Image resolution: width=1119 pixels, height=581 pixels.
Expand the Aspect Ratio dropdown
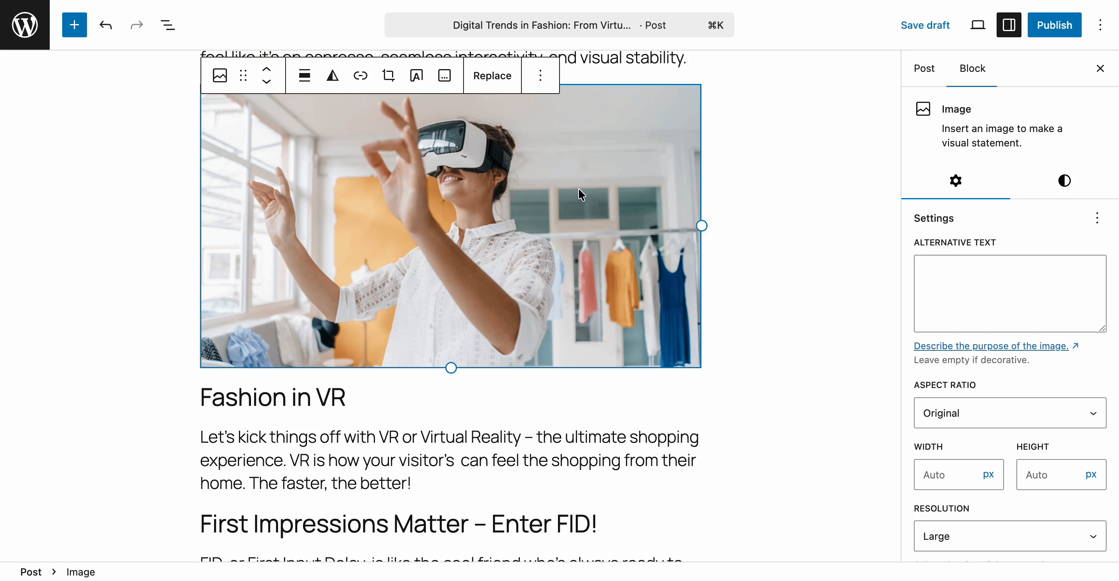(1010, 413)
